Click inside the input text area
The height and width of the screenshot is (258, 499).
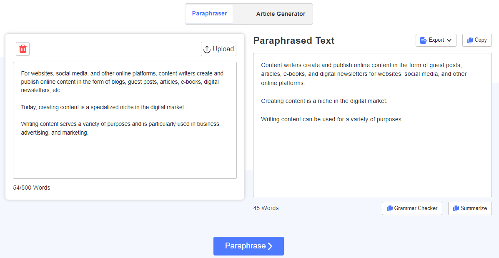click(x=125, y=120)
